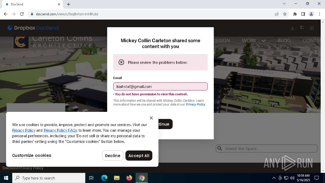Click the Dropbox DocSend logo
The height and width of the screenshot is (183, 325).
33,28
